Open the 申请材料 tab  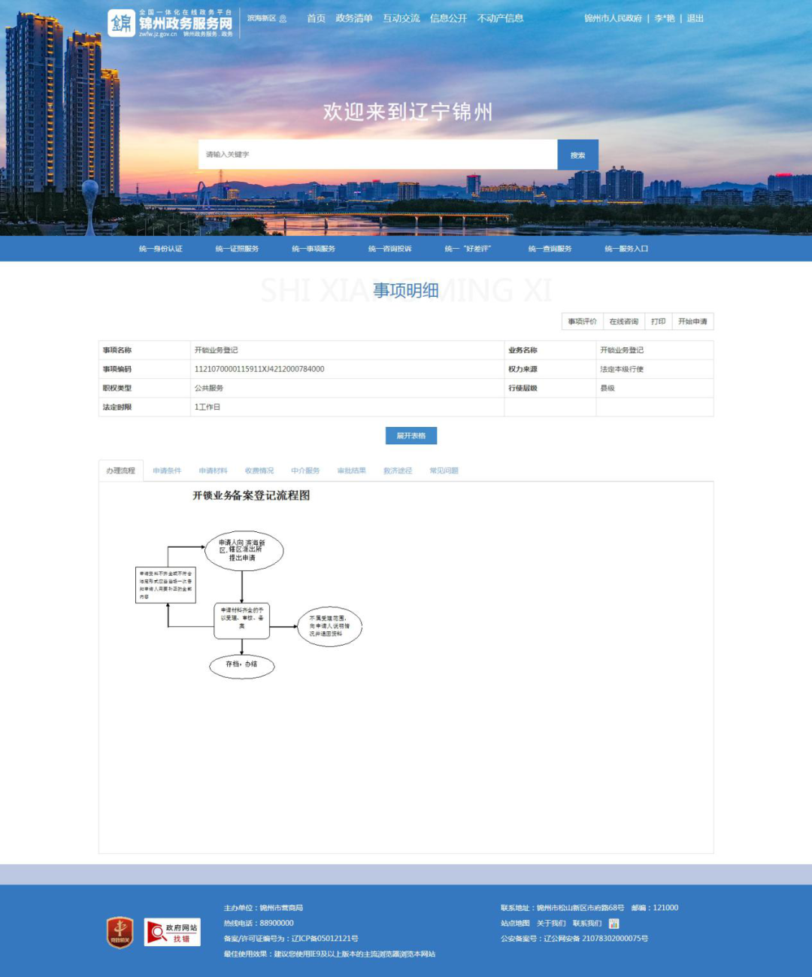[x=213, y=471]
